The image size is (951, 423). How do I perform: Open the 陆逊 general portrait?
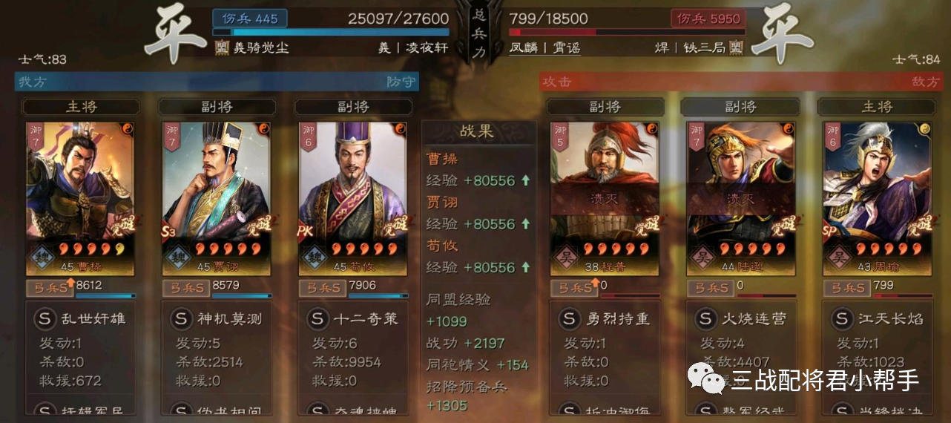(741, 199)
